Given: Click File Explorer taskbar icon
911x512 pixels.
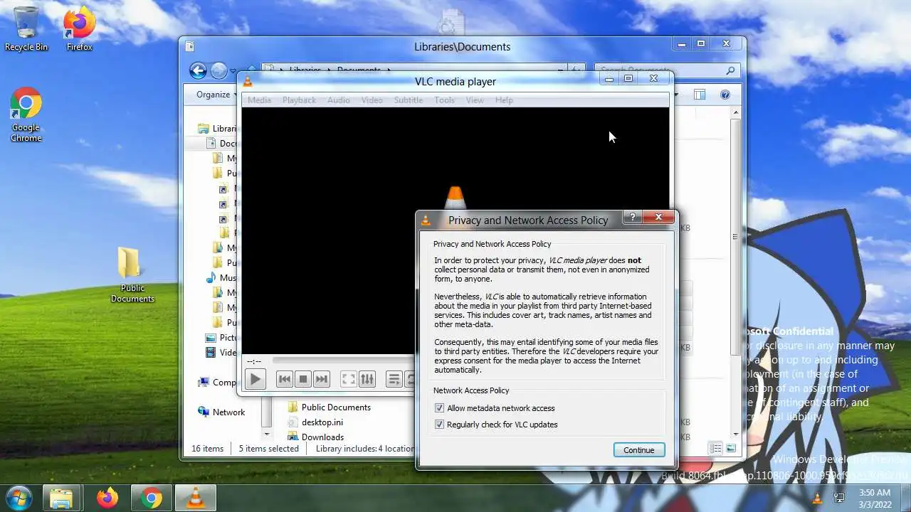Looking at the screenshot, I should tap(62, 498).
